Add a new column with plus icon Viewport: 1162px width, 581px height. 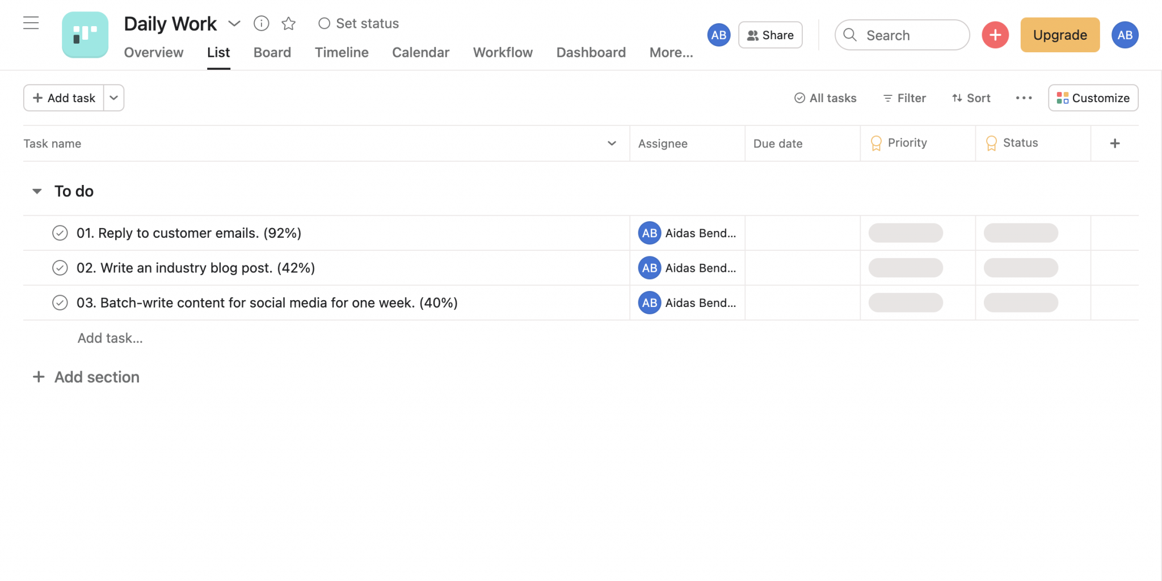(1115, 144)
